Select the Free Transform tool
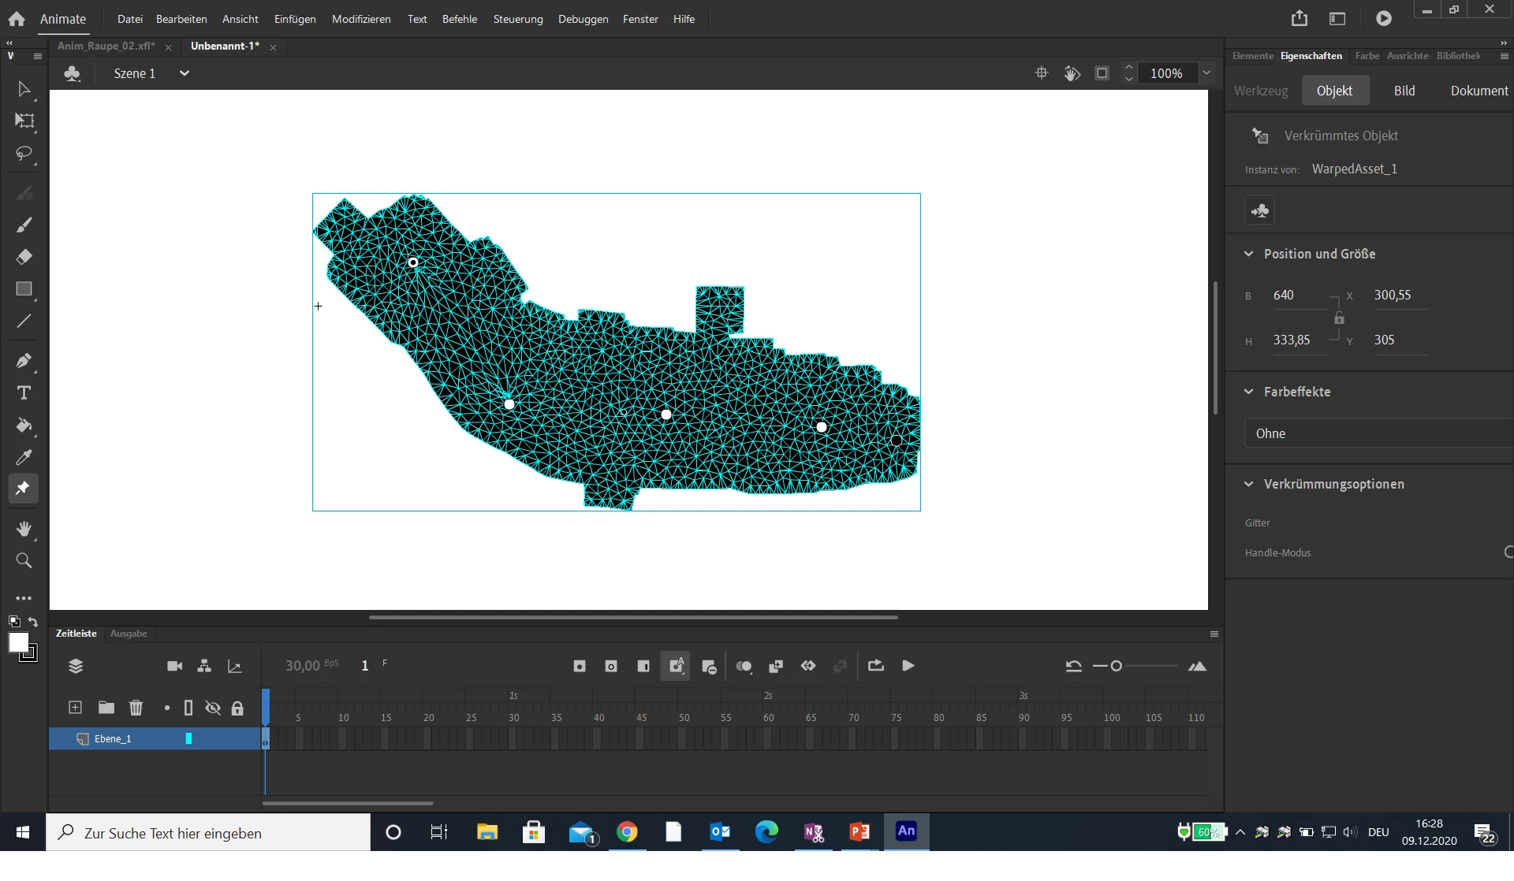 pyautogui.click(x=24, y=121)
